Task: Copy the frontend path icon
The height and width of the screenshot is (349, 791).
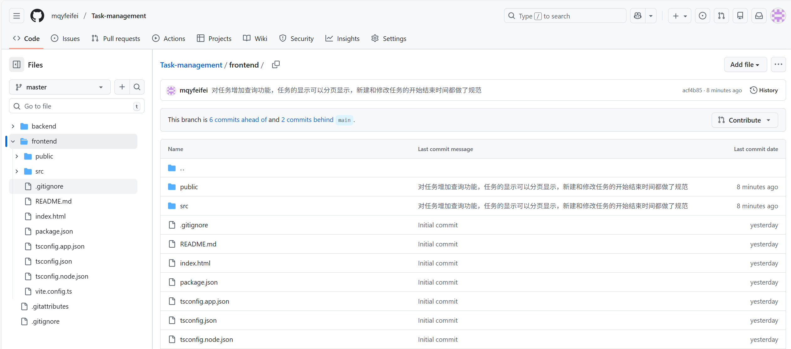Action: tap(276, 65)
